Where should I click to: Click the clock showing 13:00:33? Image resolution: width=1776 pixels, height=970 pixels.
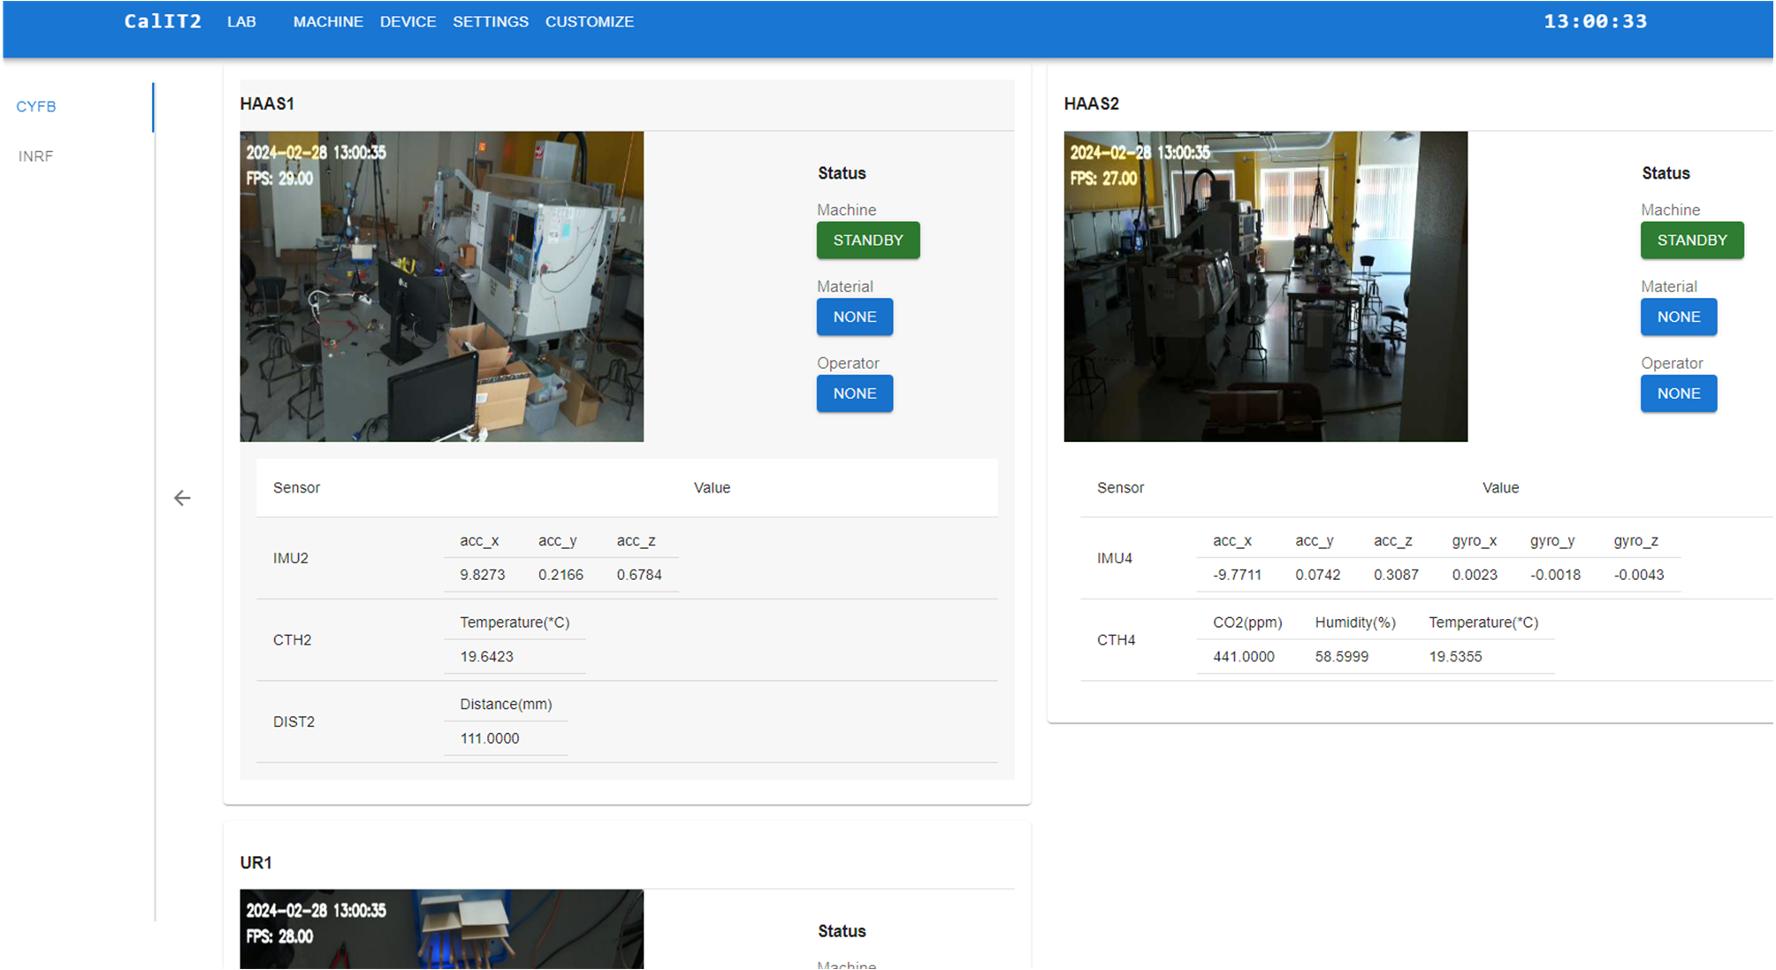(x=1596, y=22)
